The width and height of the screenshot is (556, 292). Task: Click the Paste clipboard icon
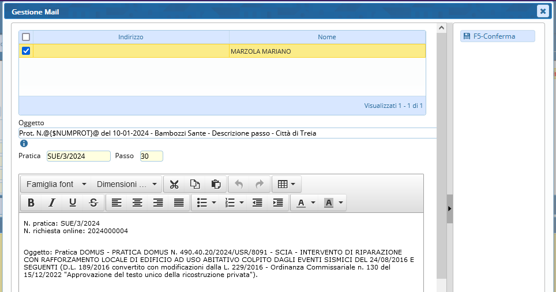216,184
